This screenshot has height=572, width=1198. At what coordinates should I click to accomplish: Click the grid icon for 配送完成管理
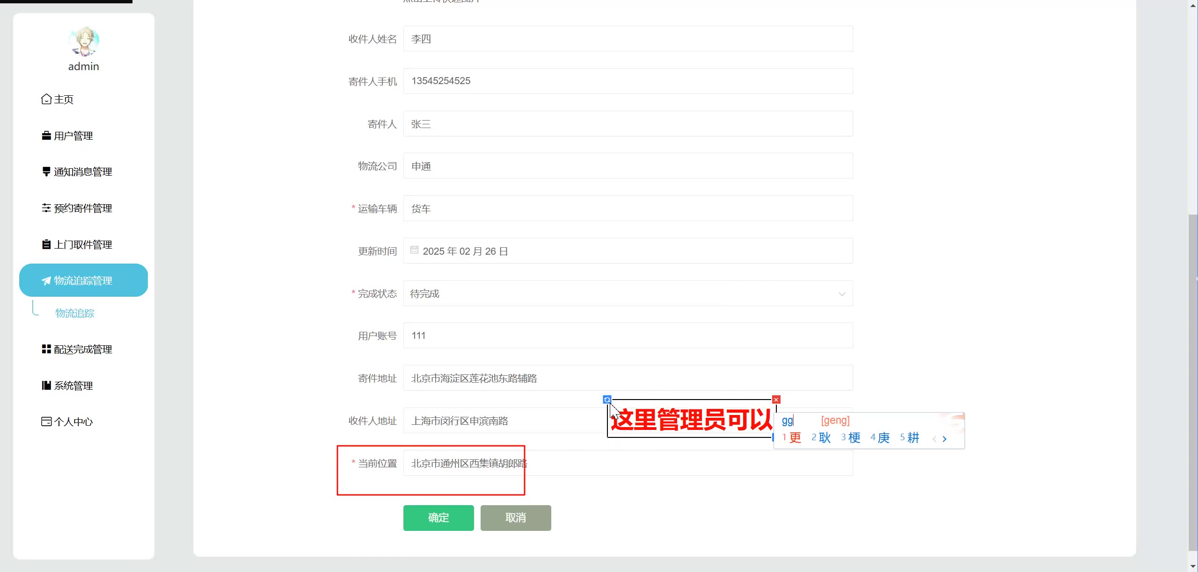(x=46, y=349)
